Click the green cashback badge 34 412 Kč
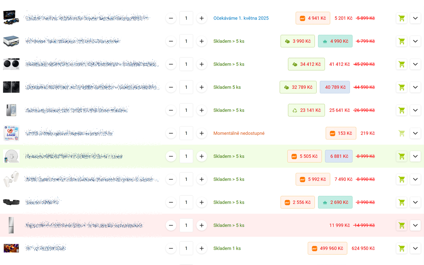The height and width of the screenshot is (265, 424). [306, 64]
